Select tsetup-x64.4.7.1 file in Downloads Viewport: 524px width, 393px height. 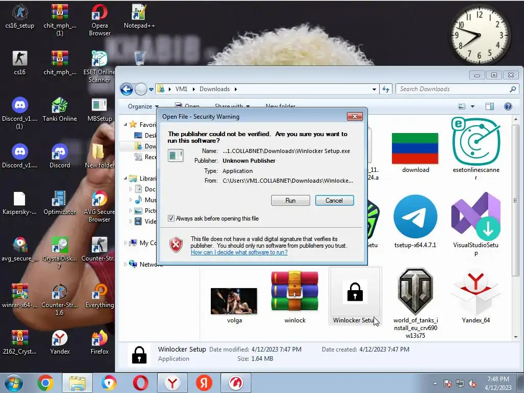416,221
